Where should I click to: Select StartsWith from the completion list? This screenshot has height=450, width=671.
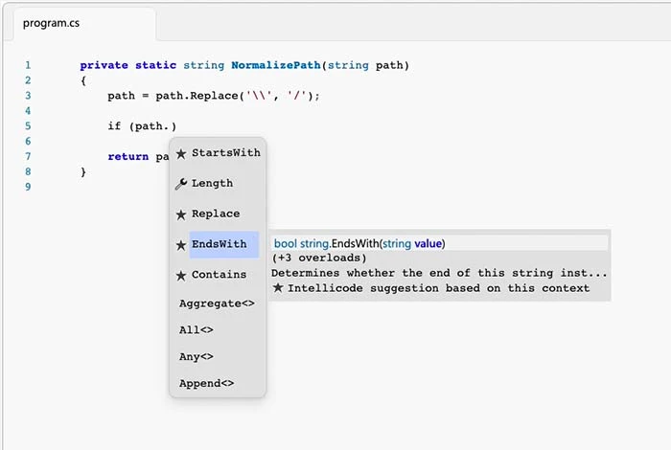coord(226,153)
